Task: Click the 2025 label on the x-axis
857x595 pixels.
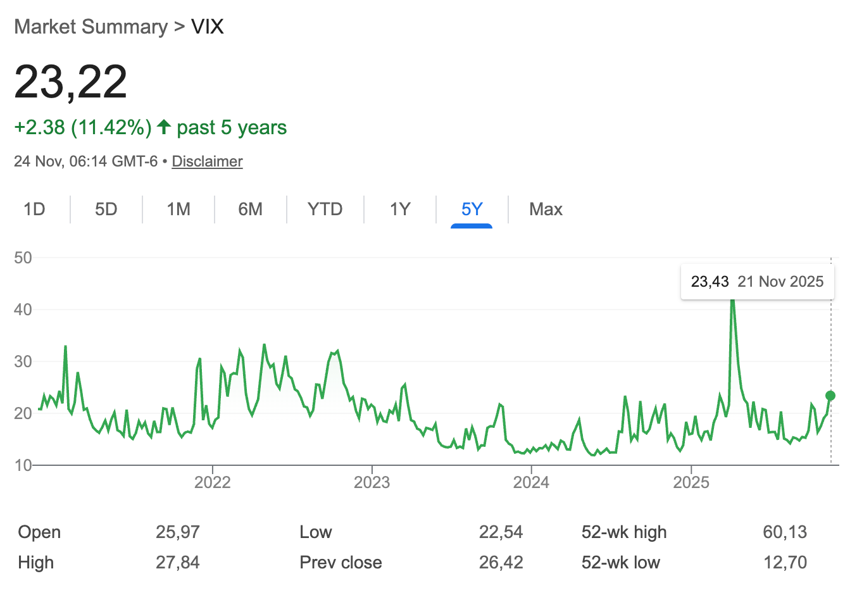Action: coord(691,482)
